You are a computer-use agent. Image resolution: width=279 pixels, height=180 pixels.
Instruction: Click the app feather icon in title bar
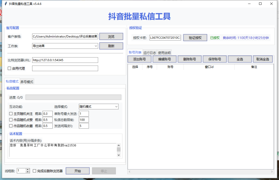pos(6,4)
